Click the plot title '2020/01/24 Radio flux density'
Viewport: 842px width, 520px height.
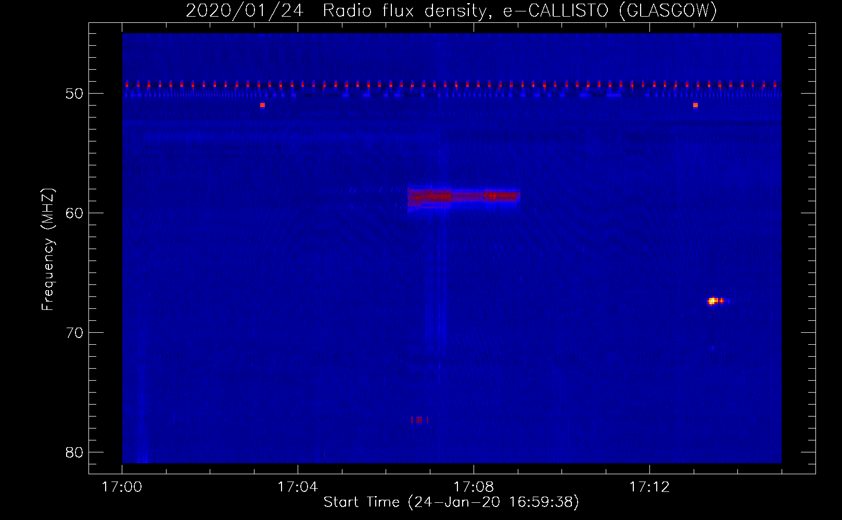pos(451,10)
